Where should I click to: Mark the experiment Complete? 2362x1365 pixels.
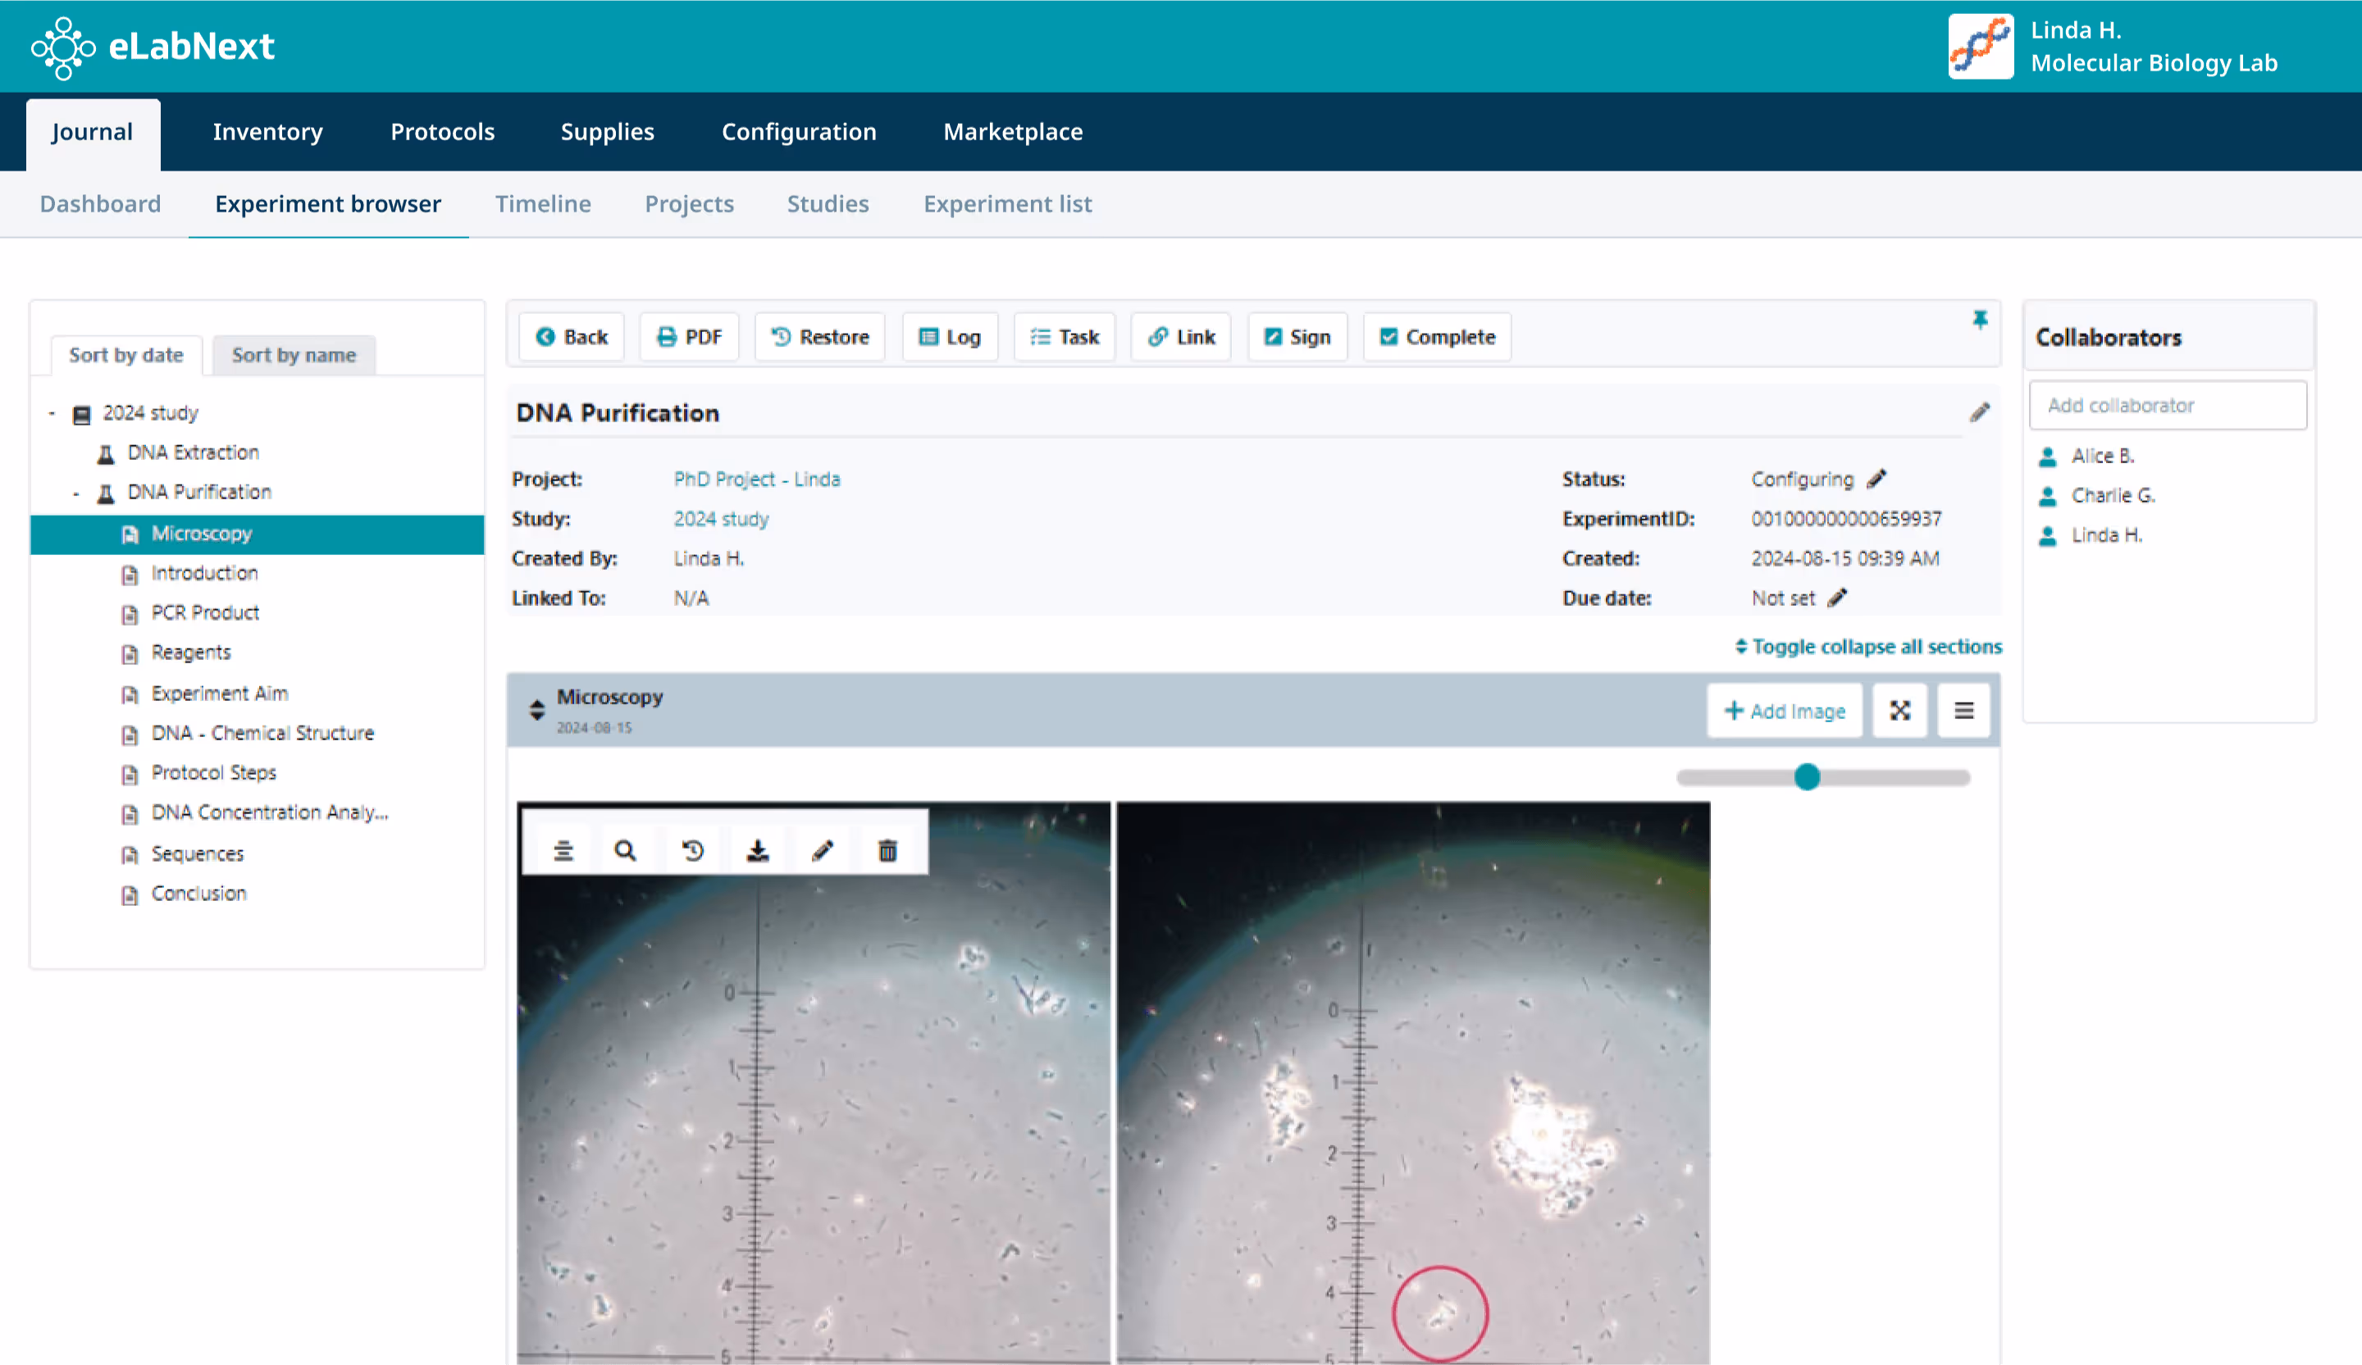(x=1437, y=336)
